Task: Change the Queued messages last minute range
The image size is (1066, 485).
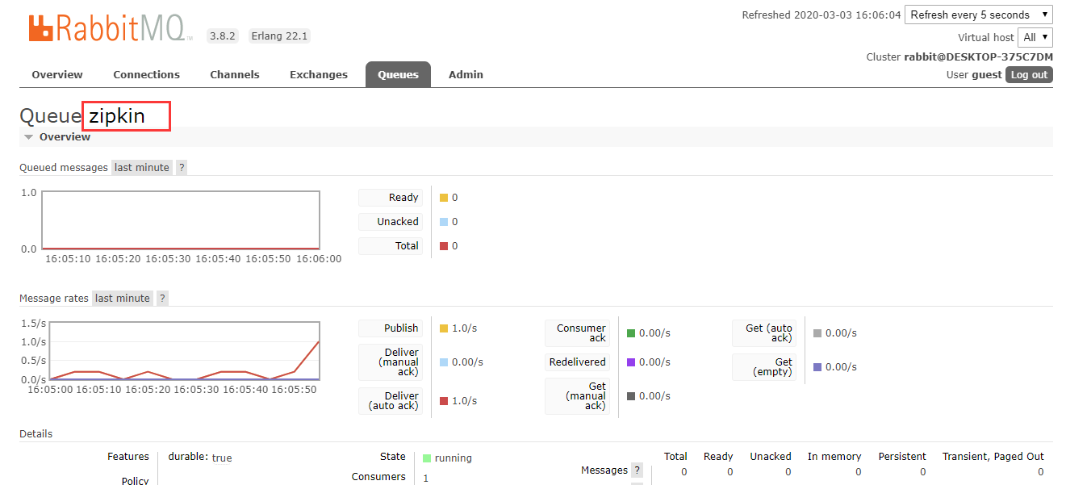Action: pyautogui.click(x=142, y=168)
